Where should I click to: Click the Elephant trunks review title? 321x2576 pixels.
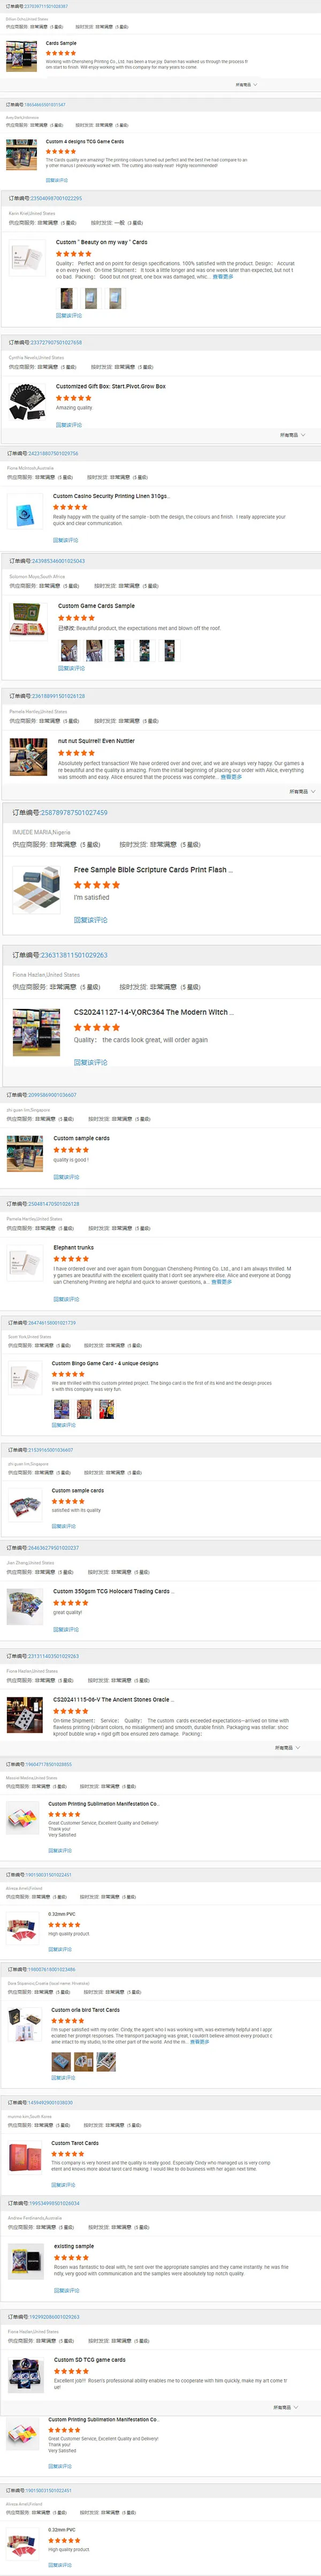(74, 1248)
